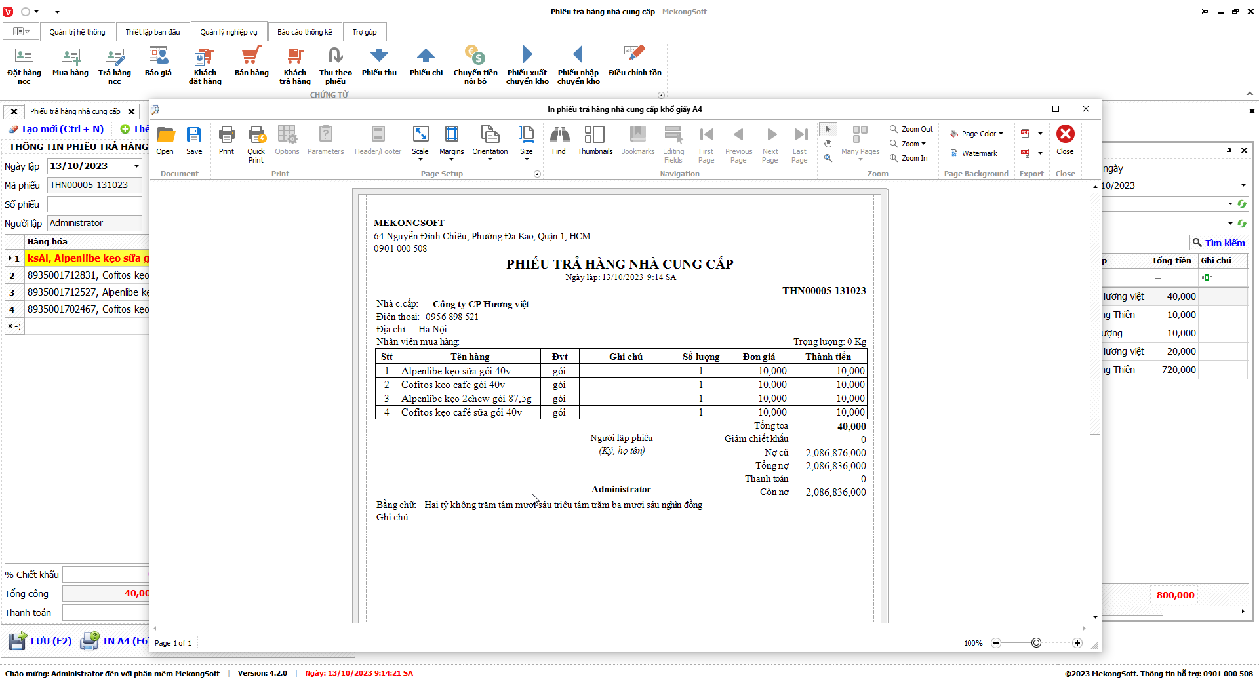This screenshot has width=1259, height=681.
Task: Open Bán hàng cart icon
Action: 252,62
